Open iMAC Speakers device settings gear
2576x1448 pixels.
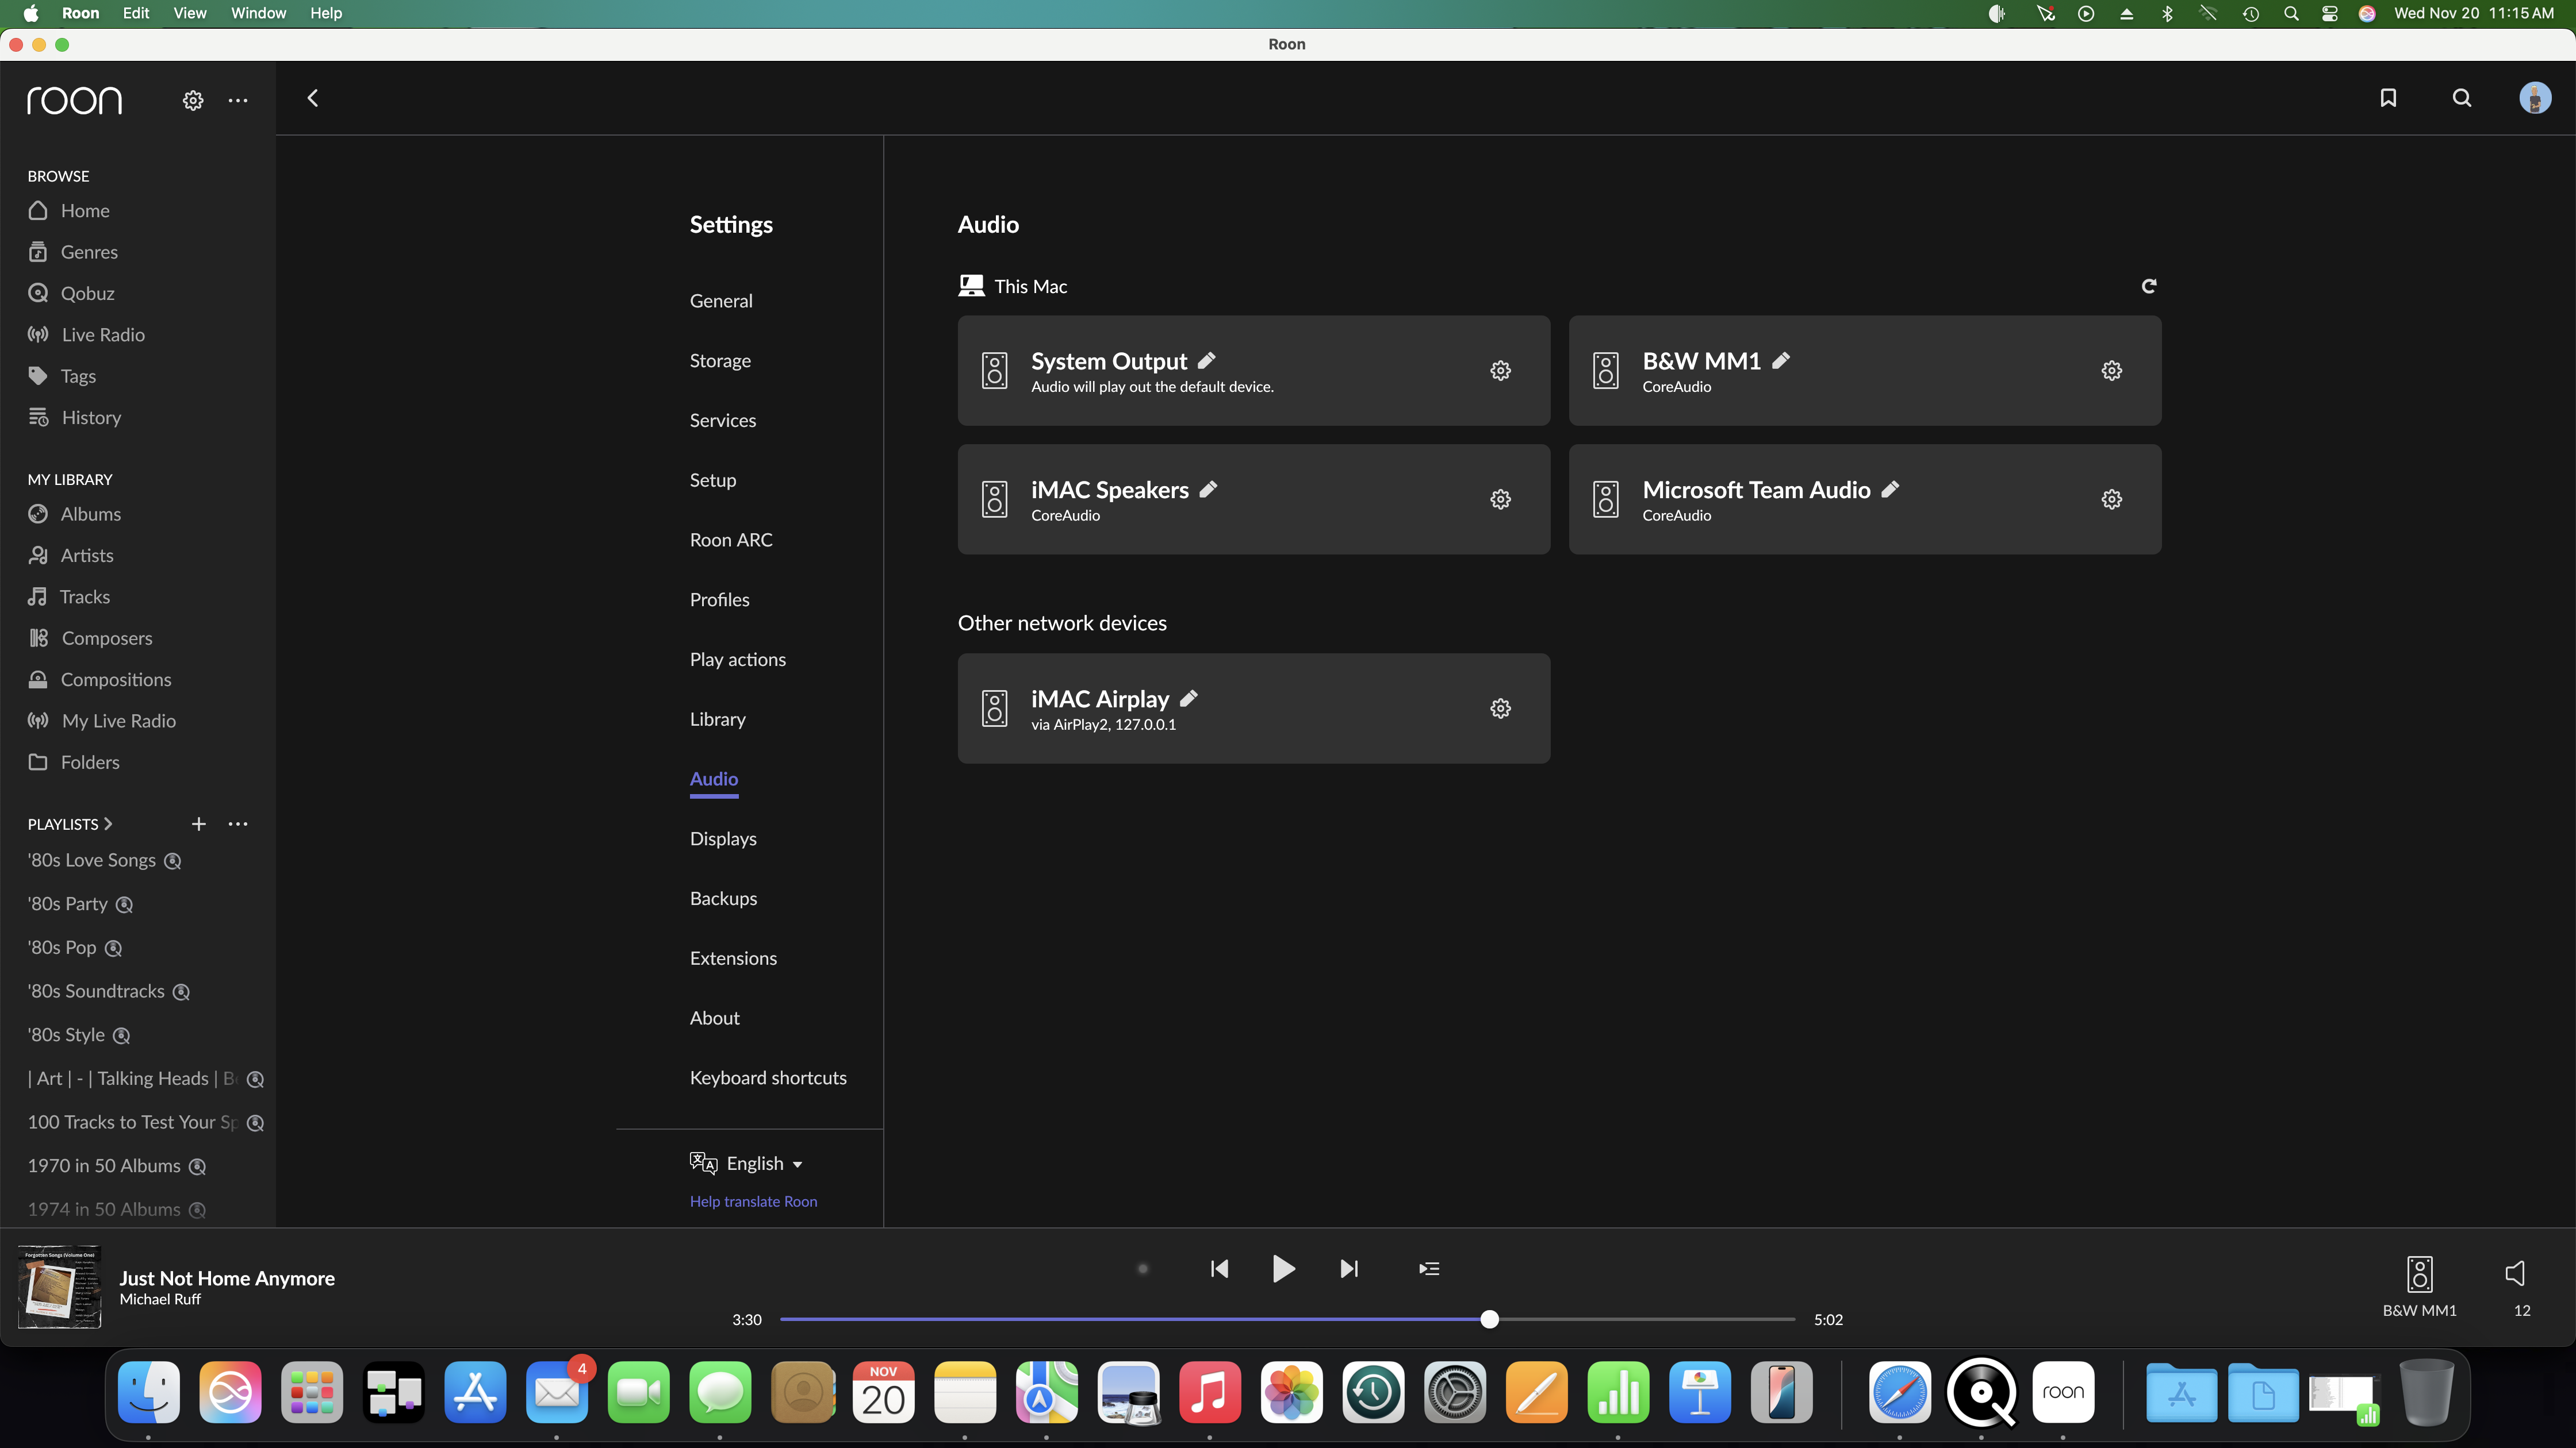pyautogui.click(x=1500, y=500)
